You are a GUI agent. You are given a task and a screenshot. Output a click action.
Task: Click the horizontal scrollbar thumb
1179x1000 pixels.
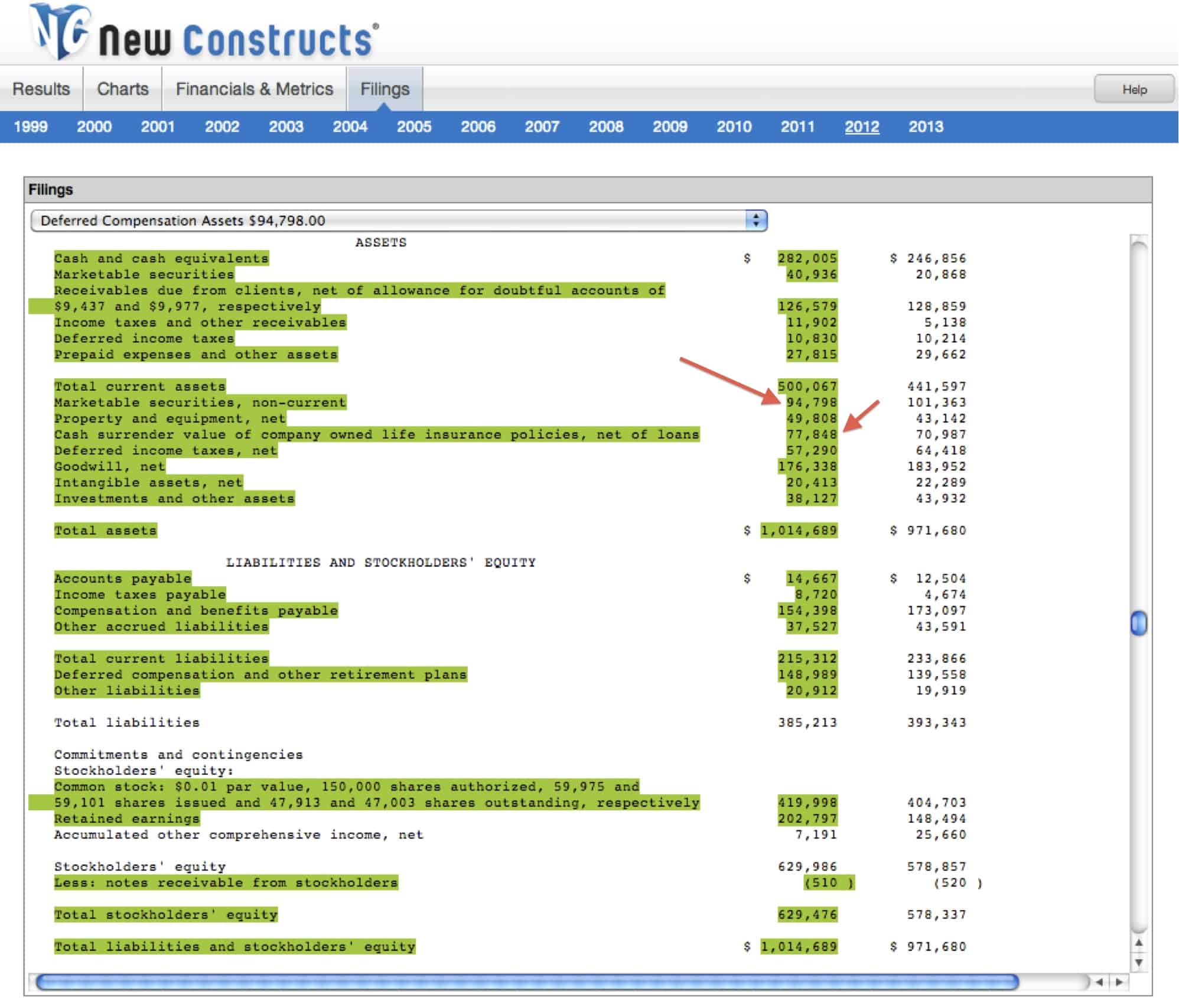tap(527, 982)
